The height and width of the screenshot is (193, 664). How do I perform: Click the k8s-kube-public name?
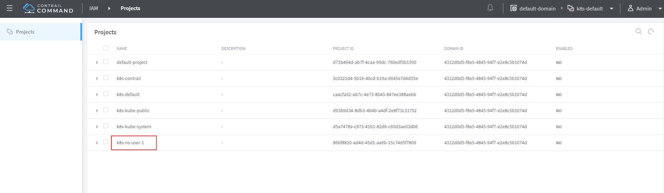(x=133, y=110)
